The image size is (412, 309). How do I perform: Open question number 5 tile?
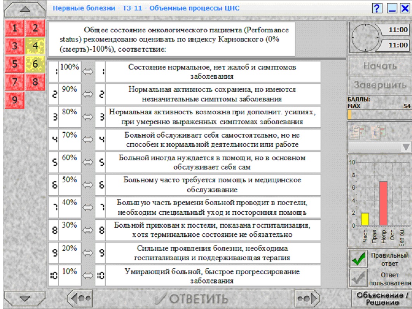click(x=14, y=64)
